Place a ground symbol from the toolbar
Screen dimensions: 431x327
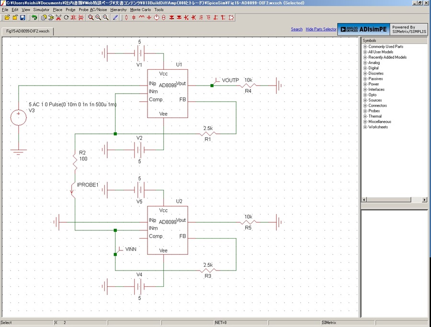[x=149, y=18]
